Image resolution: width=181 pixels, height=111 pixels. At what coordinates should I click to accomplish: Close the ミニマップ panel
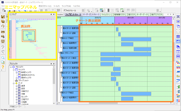(x=54, y=14)
